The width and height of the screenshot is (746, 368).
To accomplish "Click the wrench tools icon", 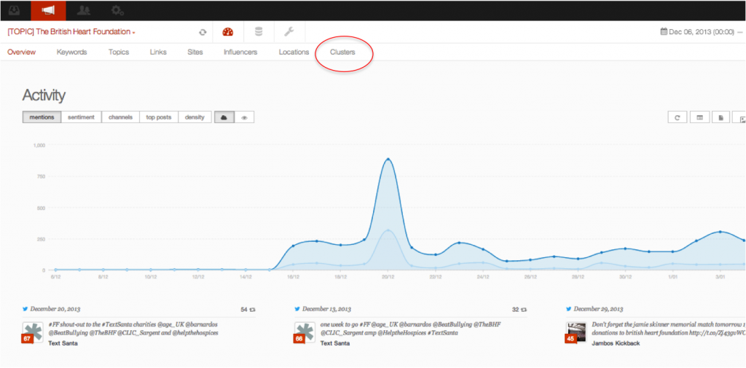I will coord(288,32).
